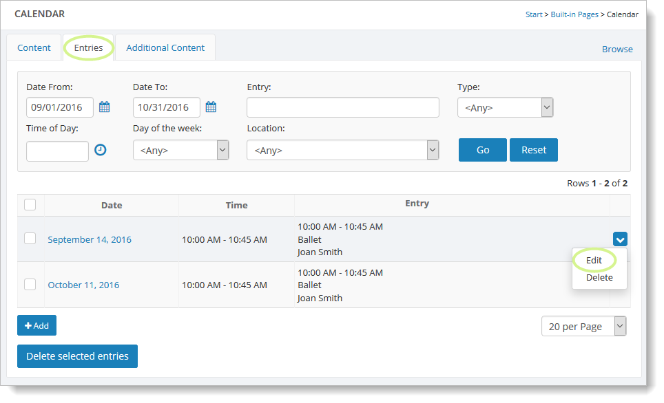The height and width of the screenshot is (403, 664).
Task: Select Edit from the row menu
Action: (594, 261)
